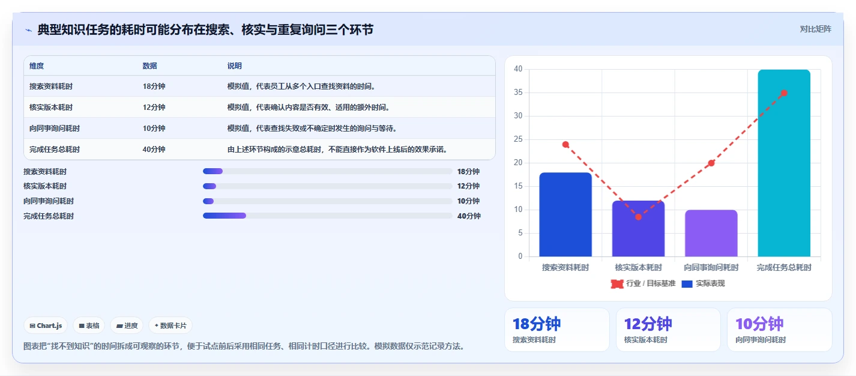Click the red benchmark point at 20
The width and height of the screenshot is (856, 376).
coord(711,163)
